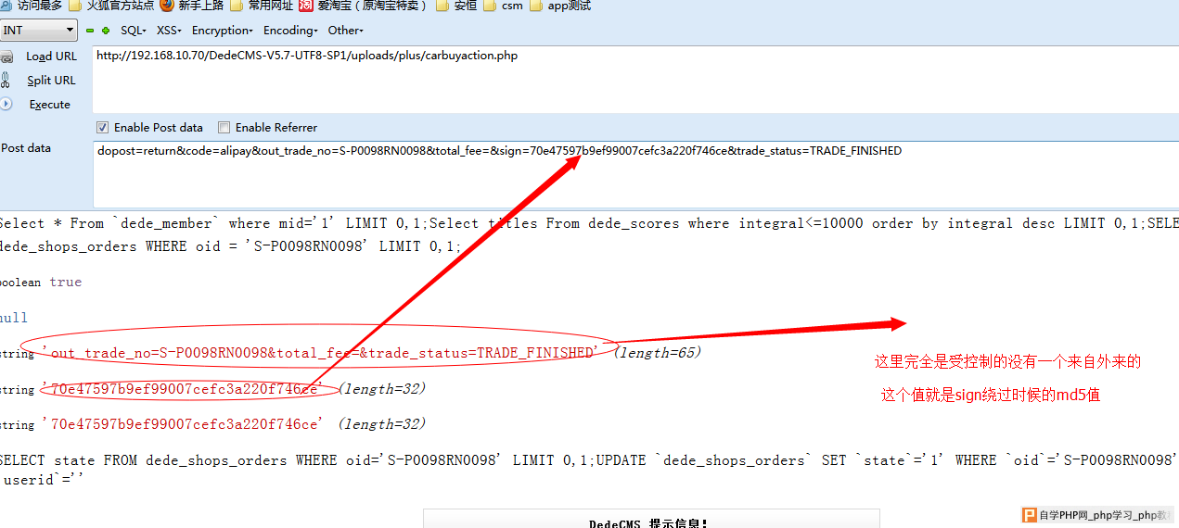Open the 火狐官方站点 bookmark folder

click(111, 6)
